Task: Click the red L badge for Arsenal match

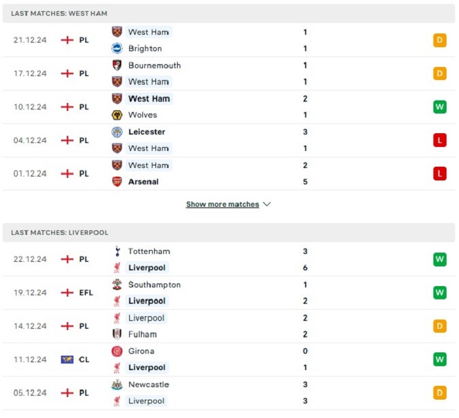Action: pos(439,173)
